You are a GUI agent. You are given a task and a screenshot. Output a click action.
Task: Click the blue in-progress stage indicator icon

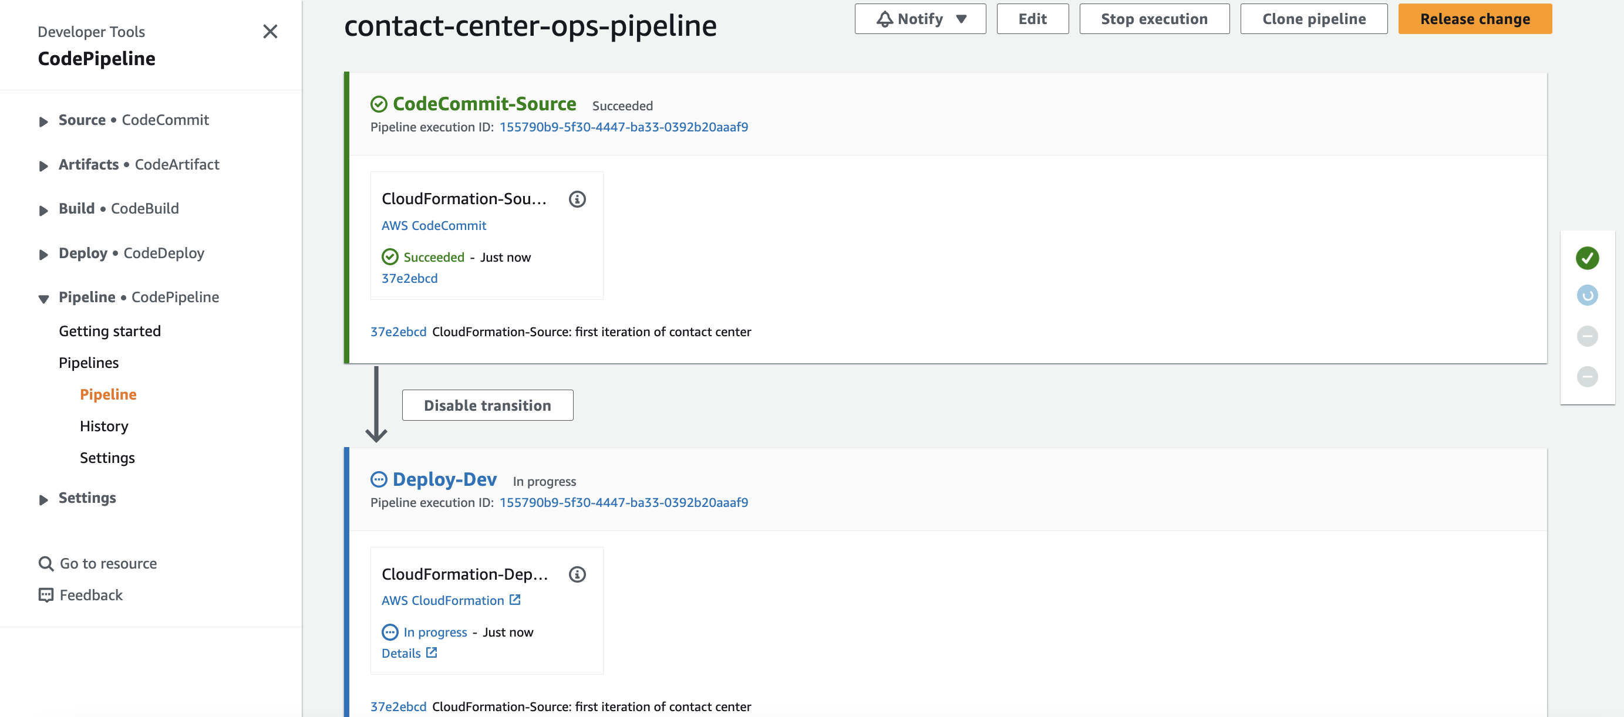pyautogui.click(x=1587, y=295)
